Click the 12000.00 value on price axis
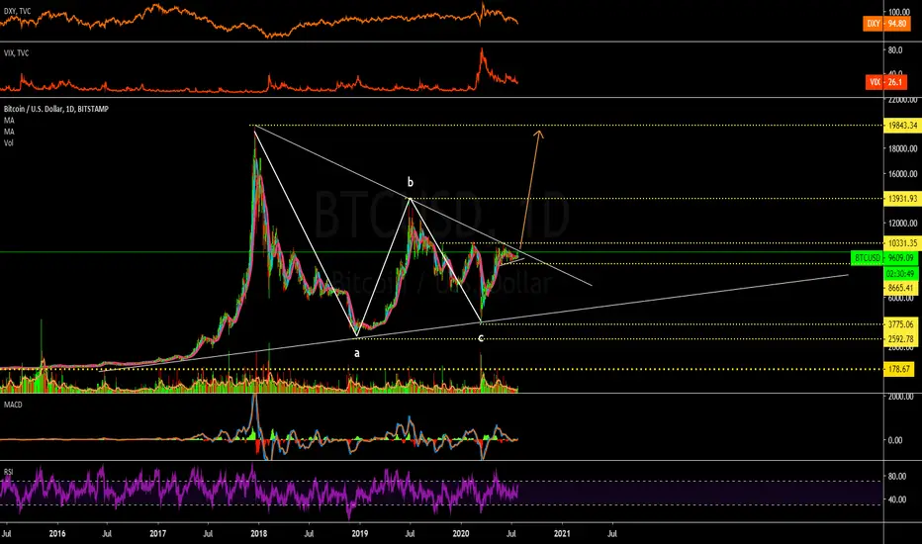The width and height of the screenshot is (922, 544). pos(902,224)
